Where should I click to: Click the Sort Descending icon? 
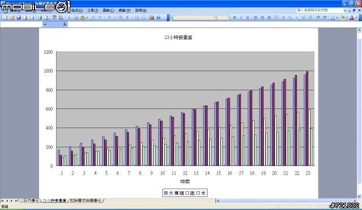point(144,17)
